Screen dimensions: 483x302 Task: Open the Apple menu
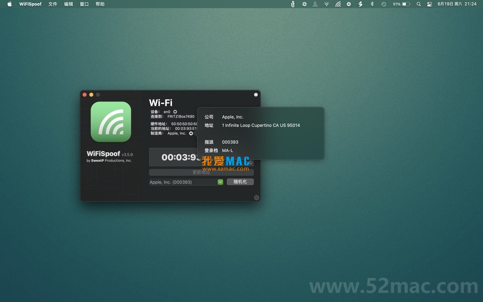pyautogui.click(x=10, y=4)
